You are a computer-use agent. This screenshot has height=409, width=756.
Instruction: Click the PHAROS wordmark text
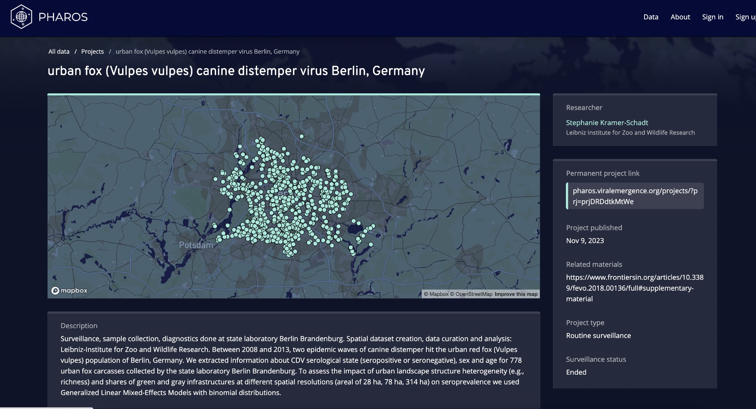click(x=63, y=17)
